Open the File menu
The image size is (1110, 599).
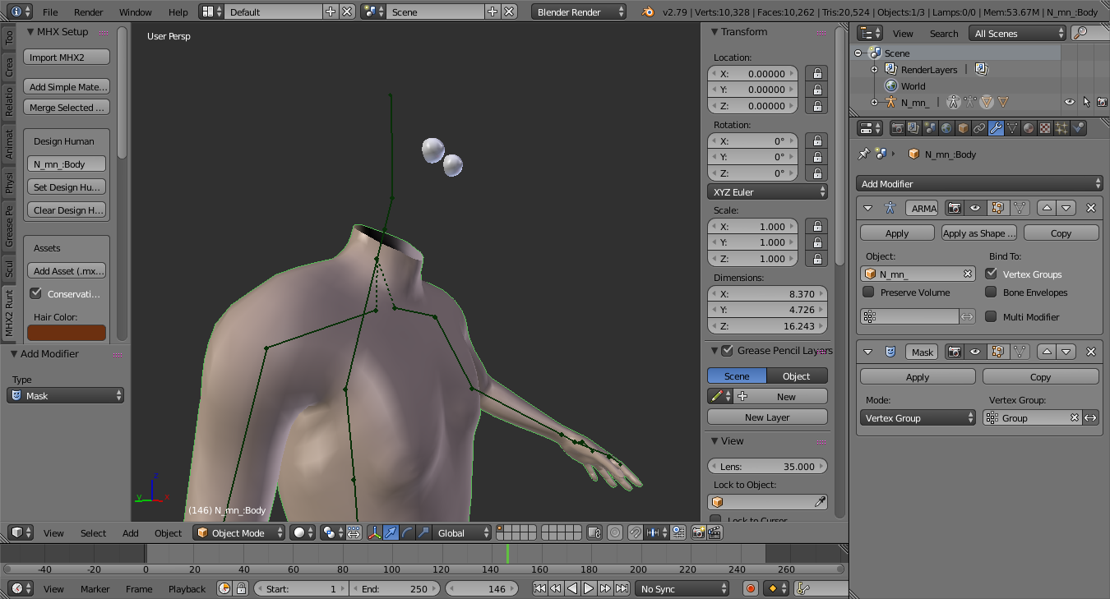coord(50,12)
